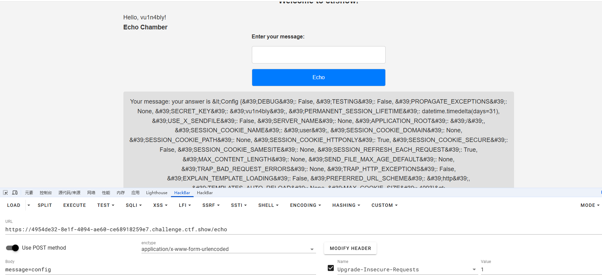Open the SSTI payload menu

pyautogui.click(x=239, y=205)
